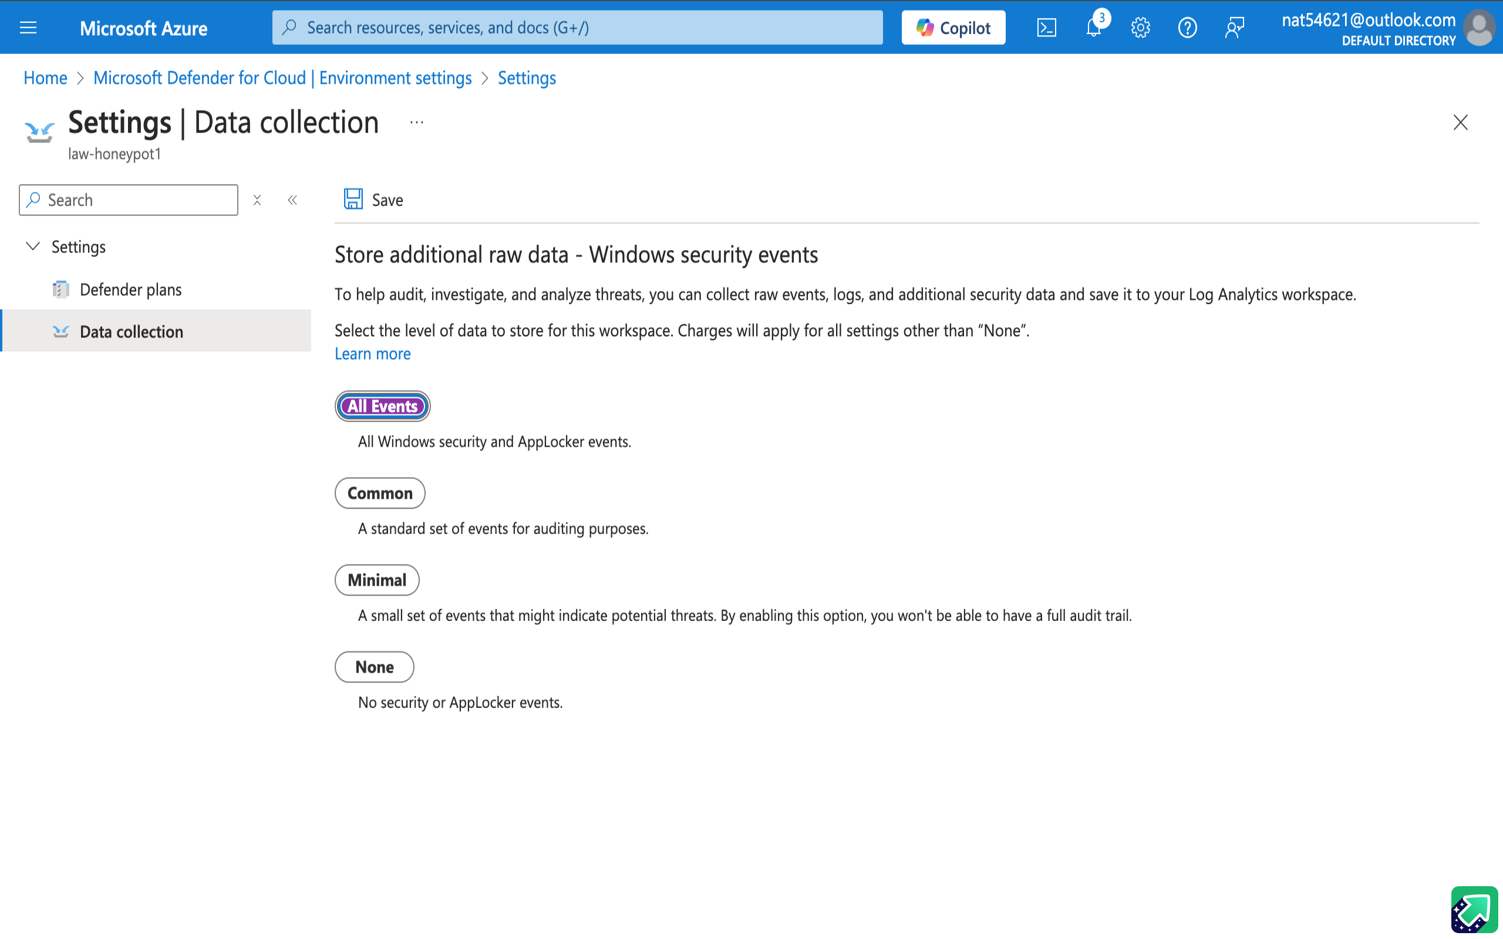Select the Common events option
Screen dimensions: 1503x939
pos(379,493)
